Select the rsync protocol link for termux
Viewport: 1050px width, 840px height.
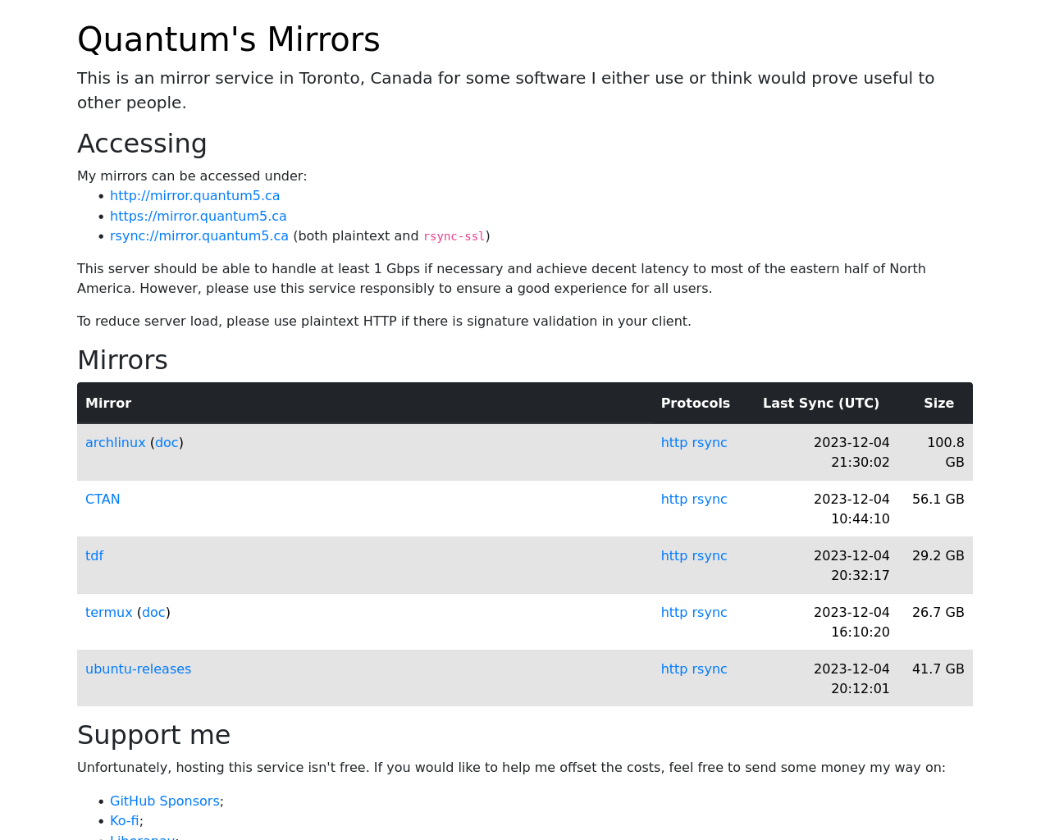710,613
